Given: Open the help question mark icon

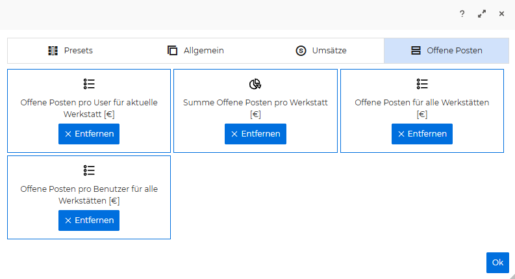Looking at the screenshot, I should pos(462,14).
